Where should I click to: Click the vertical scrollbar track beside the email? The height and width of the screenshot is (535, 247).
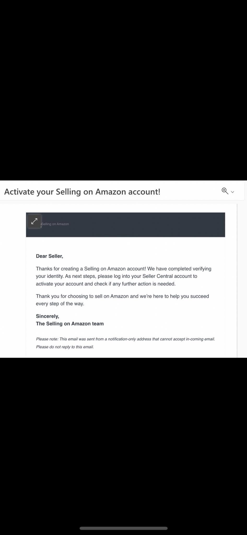[237, 281]
